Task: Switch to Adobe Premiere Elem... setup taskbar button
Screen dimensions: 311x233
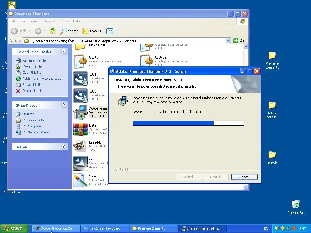Action: pyautogui.click(x=202, y=229)
